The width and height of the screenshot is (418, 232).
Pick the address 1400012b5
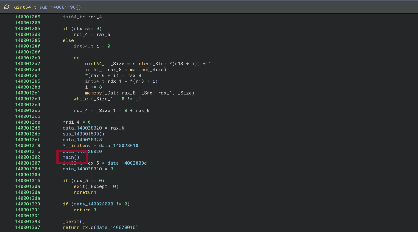point(27,81)
